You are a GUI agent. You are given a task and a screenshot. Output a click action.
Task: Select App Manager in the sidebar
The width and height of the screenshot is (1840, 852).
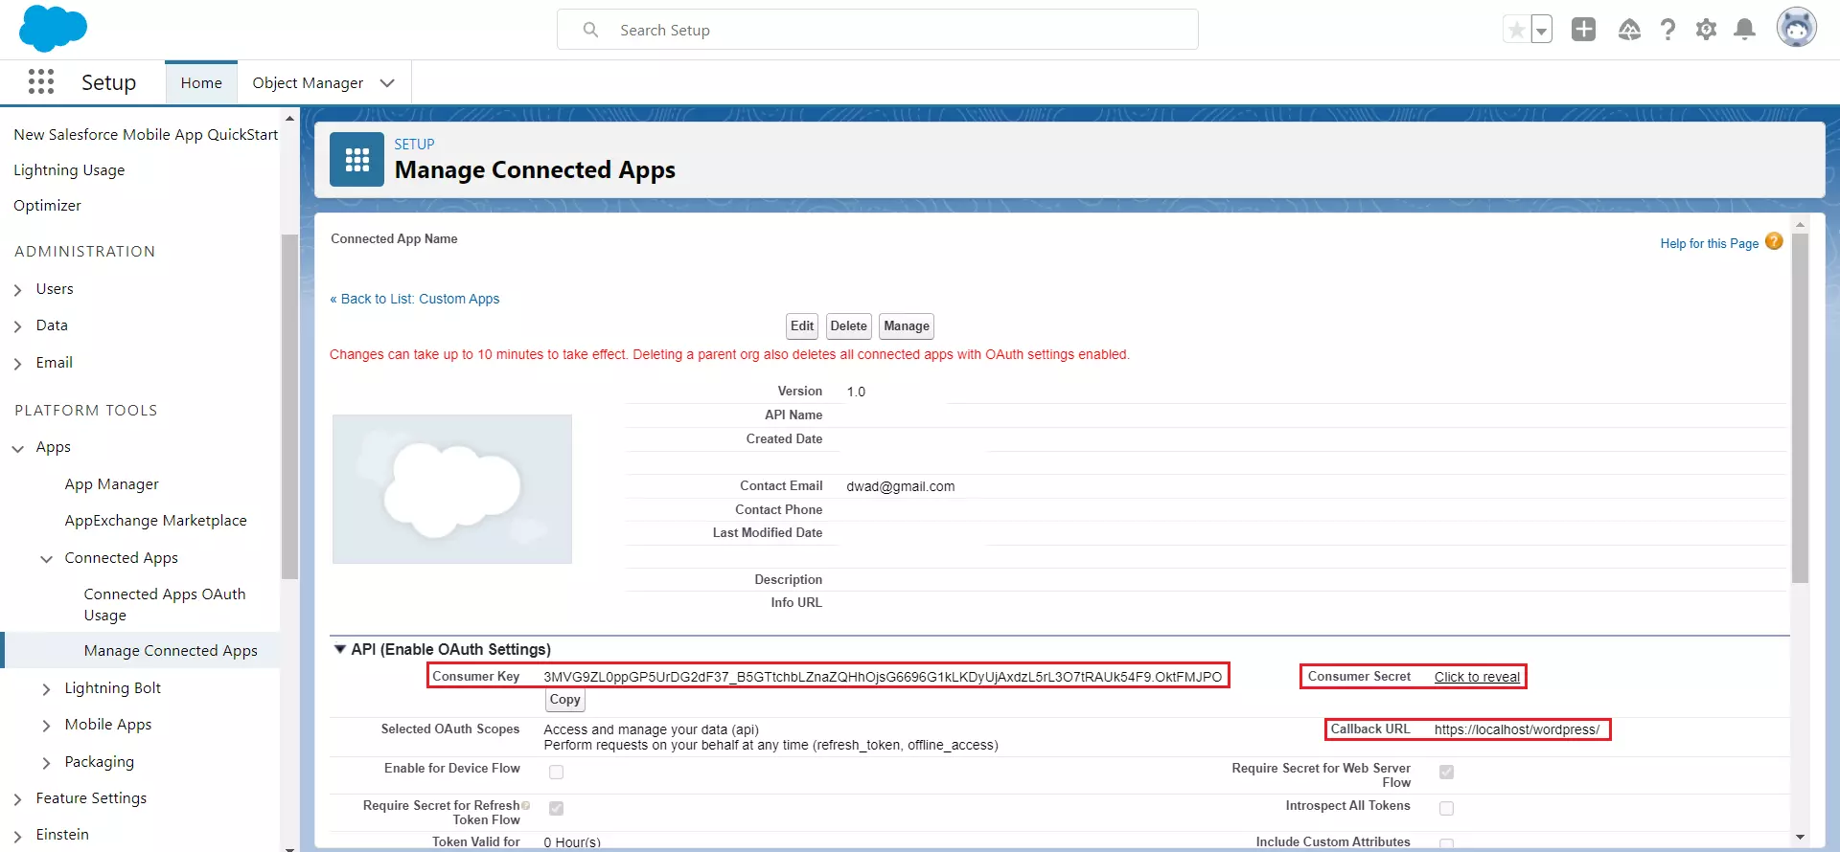coord(111,484)
